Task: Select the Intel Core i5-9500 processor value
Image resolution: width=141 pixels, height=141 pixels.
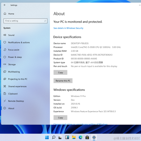Action: (x=96, y=47)
